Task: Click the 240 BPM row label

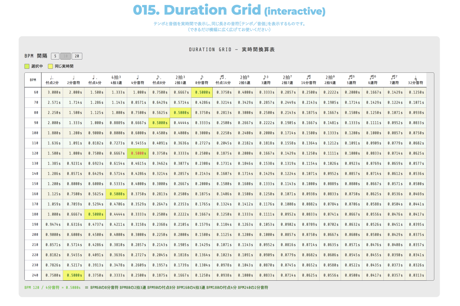Action: 33,275
